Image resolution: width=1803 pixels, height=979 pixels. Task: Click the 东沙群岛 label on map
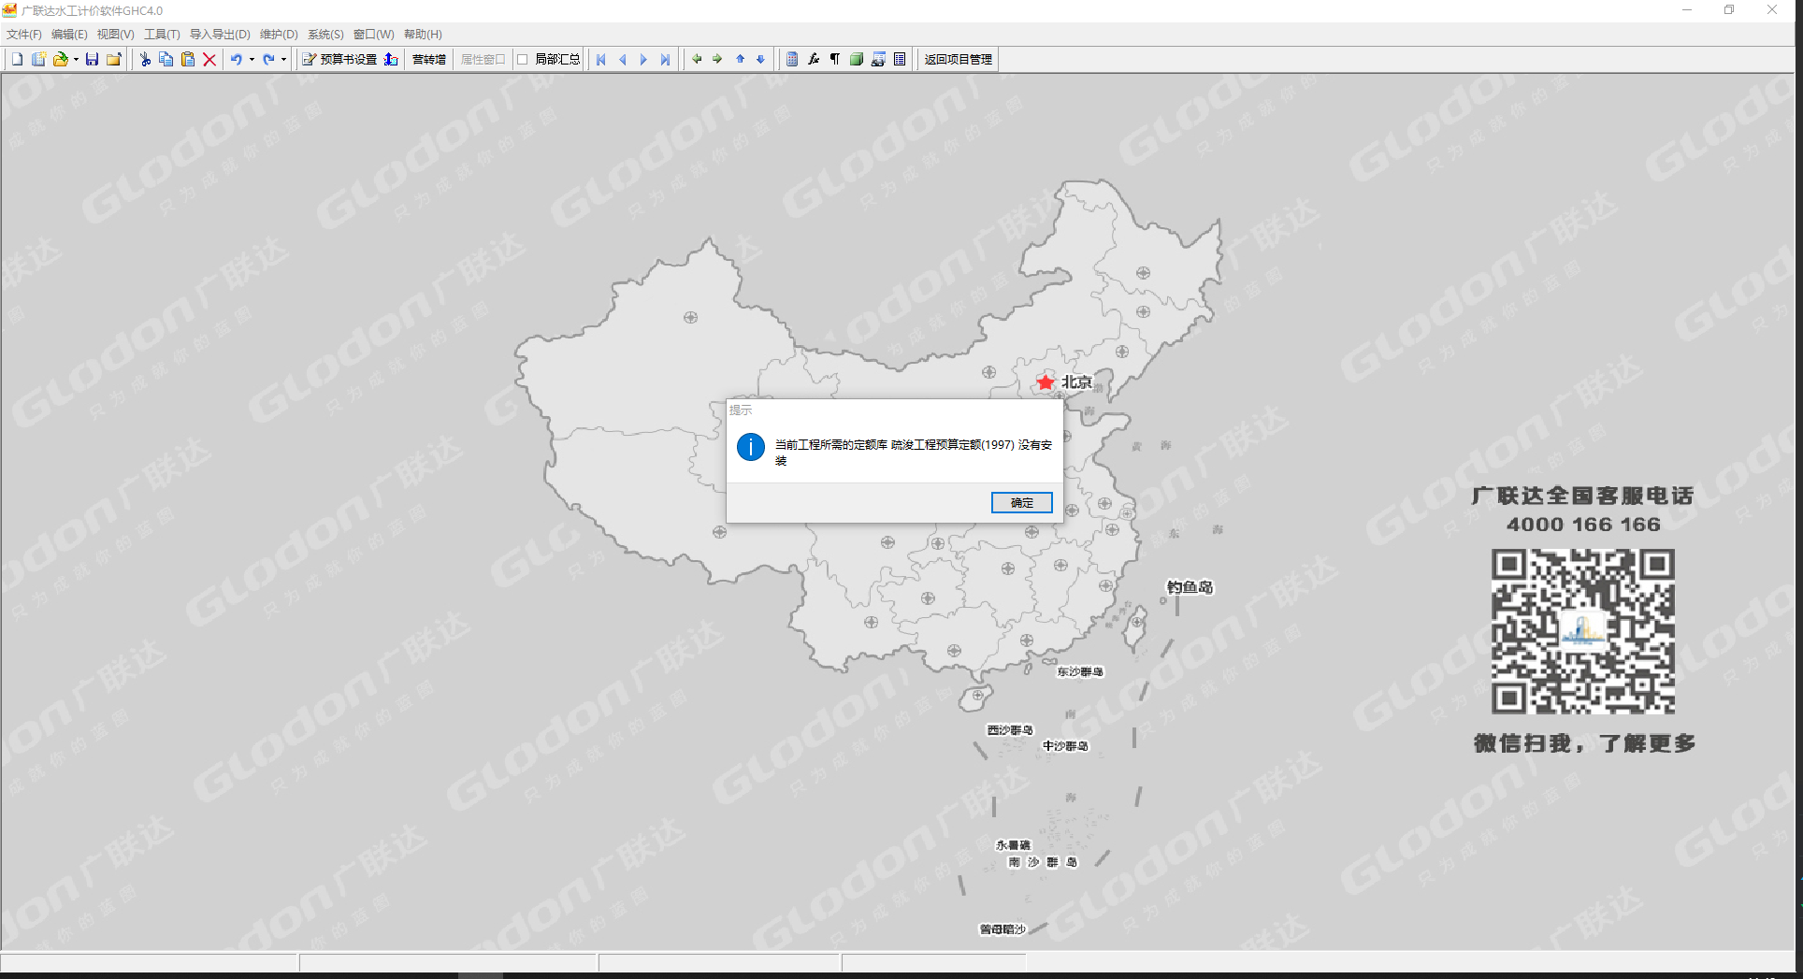(x=1080, y=671)
